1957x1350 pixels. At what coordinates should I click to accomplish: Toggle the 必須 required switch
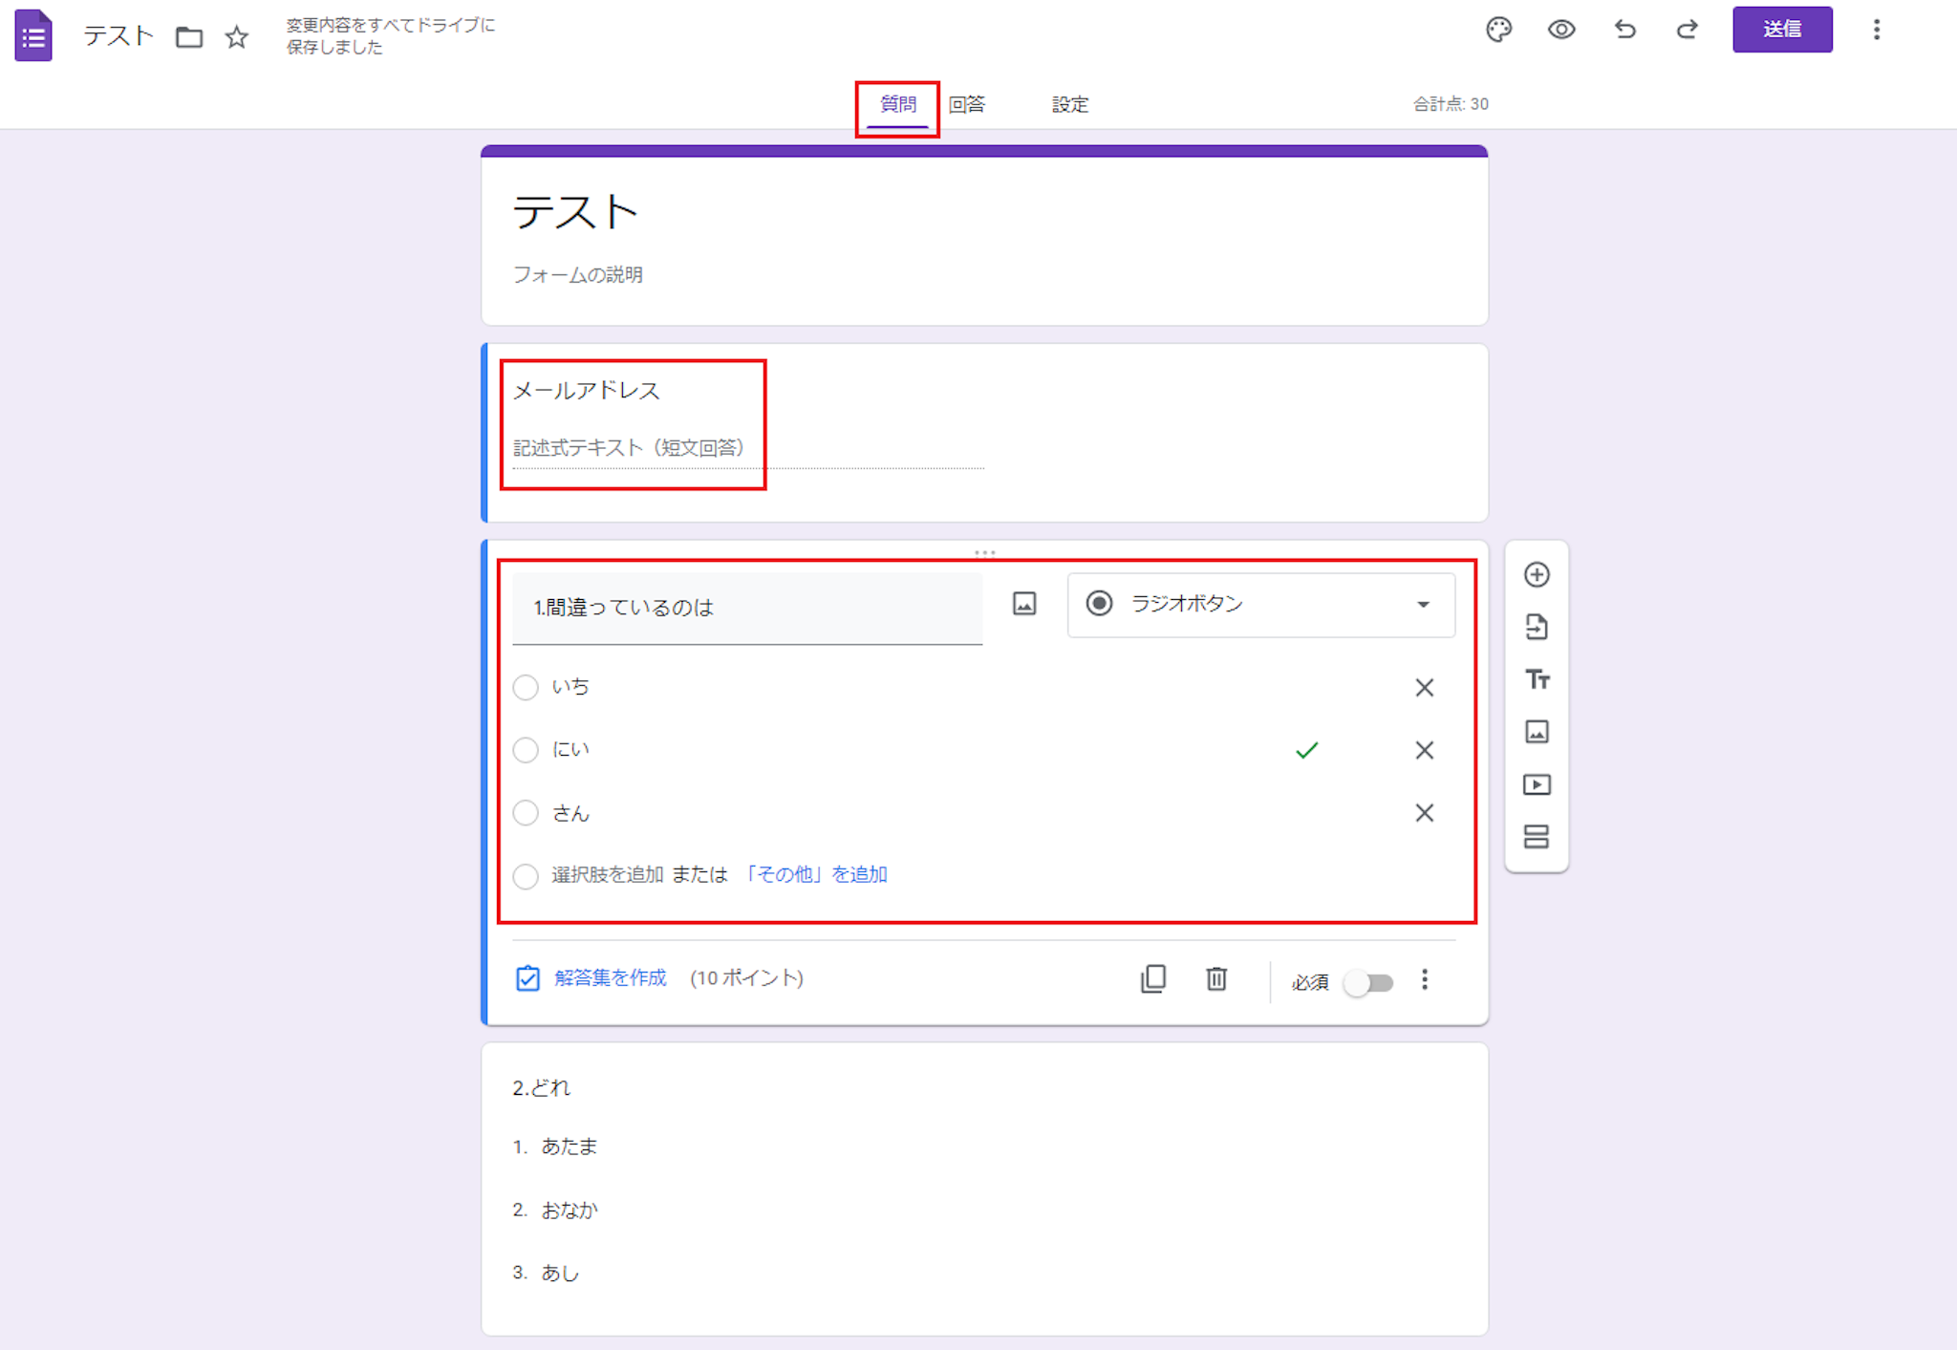[x=1368, y=982]
